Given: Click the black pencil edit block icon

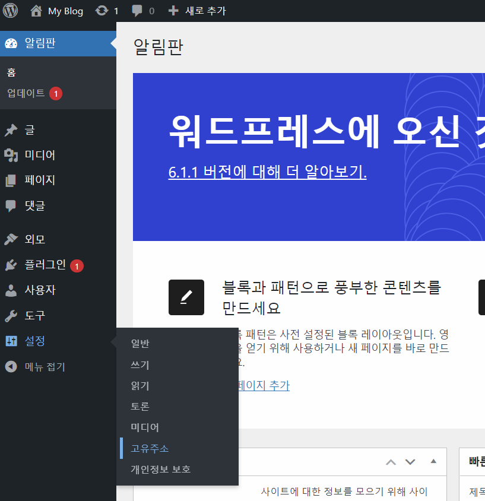Looking at the screenshot, I should pyautogui.click(x=186, y=297).
